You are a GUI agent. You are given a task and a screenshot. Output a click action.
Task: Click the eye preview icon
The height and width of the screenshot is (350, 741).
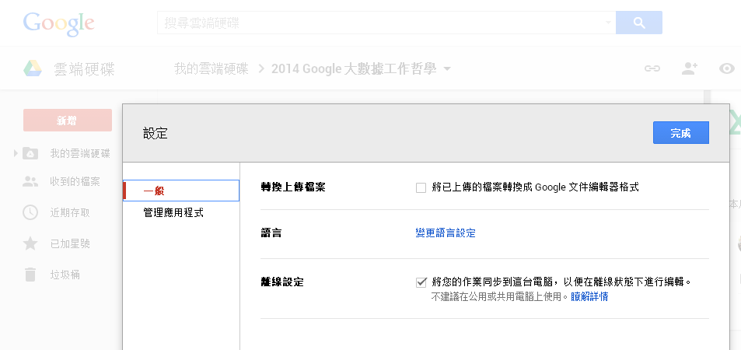[728, 68]
